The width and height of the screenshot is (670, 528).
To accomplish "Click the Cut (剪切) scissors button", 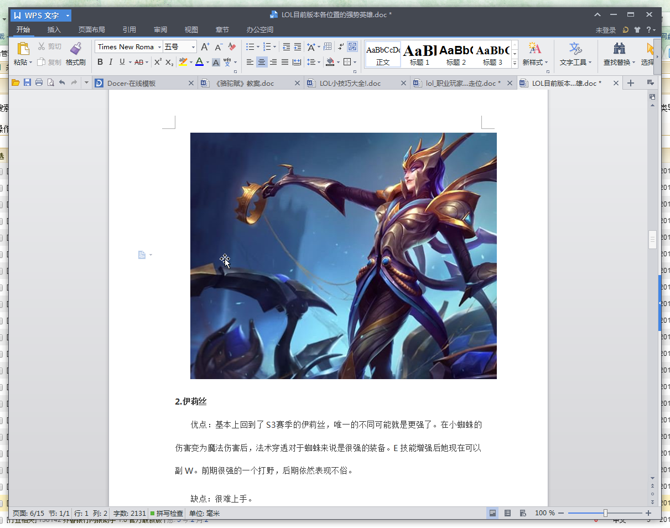I will (x=49, y=46).
